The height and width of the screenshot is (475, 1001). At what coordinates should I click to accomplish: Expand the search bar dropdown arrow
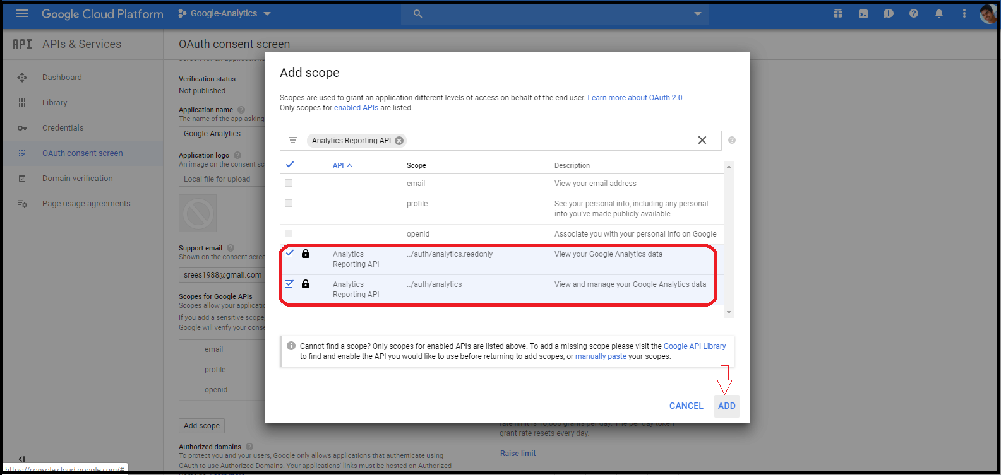[x=698, y=14]
